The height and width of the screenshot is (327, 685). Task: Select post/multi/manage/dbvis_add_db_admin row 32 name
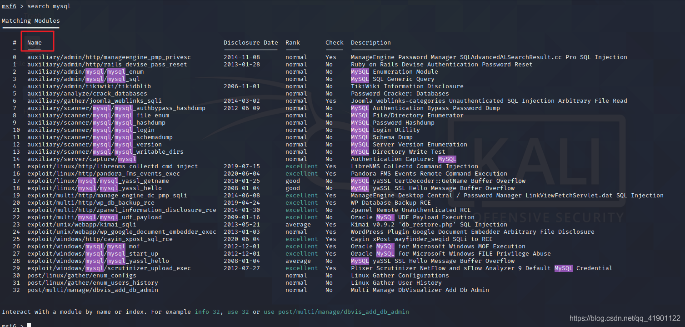93,290
